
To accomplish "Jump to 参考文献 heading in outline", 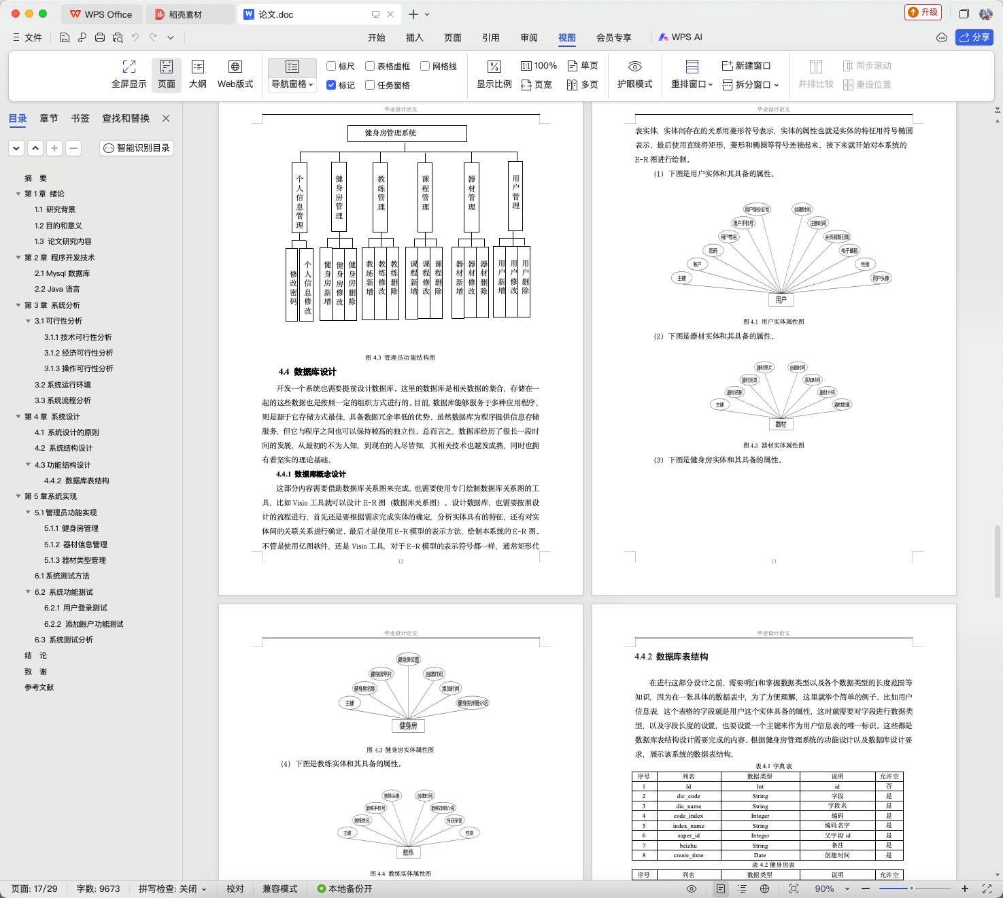I will click(39, 687).
